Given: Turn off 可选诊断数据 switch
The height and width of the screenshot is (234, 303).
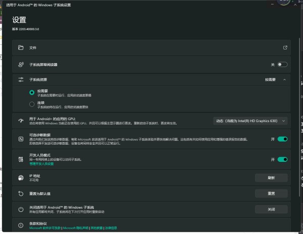Looking at the screenshot, I should point(282,139).
